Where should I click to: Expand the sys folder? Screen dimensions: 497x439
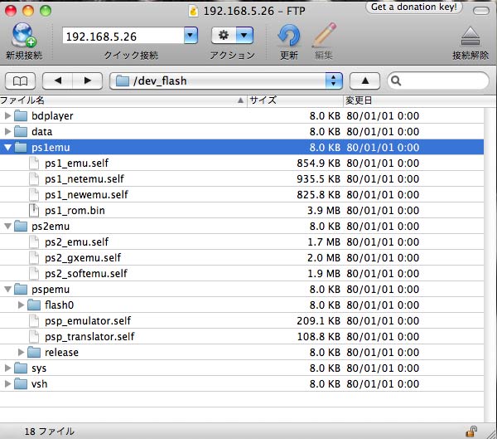(8, 368)
